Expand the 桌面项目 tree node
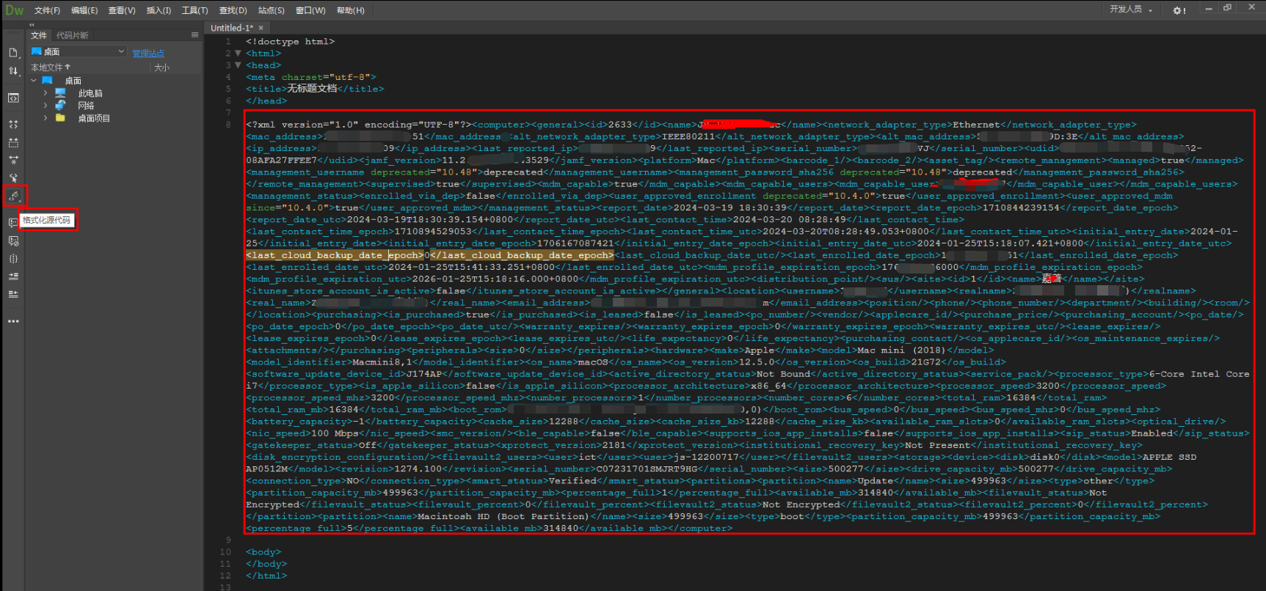Screen dimensions: 1266x591 tap(46, 118)
